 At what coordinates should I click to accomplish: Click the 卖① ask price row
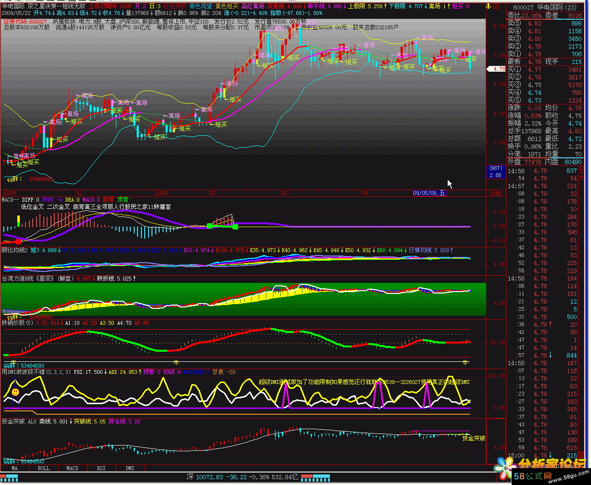548,54
